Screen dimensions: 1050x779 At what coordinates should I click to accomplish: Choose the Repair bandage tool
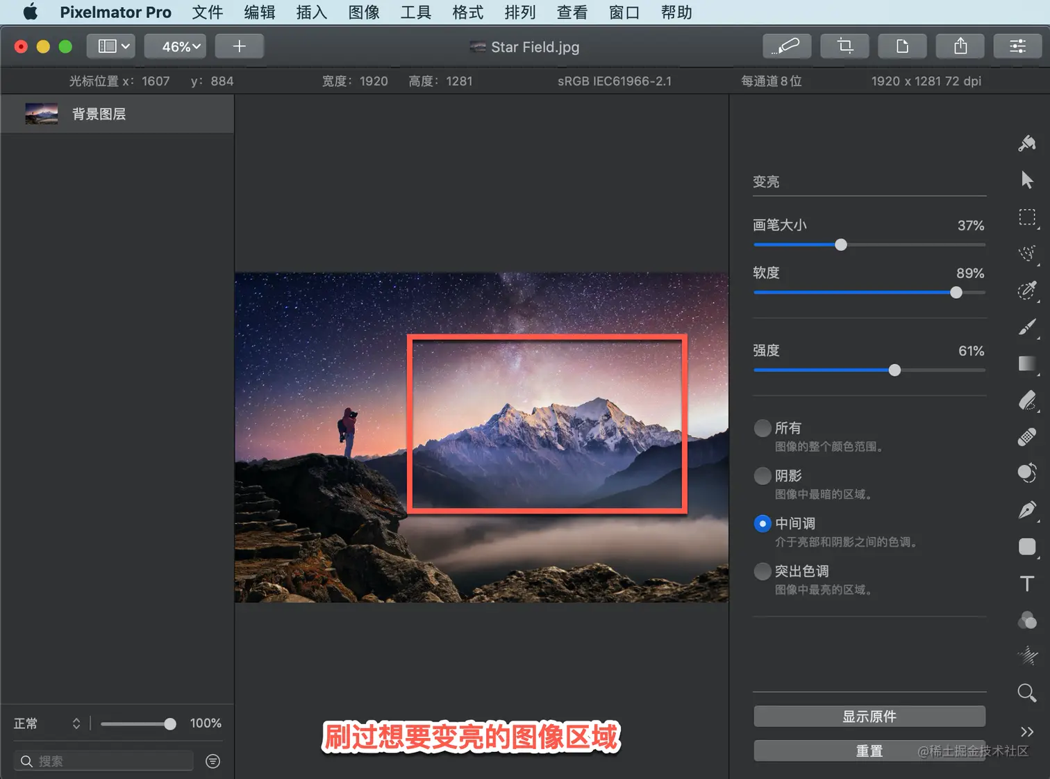[x=1027, y=436]
